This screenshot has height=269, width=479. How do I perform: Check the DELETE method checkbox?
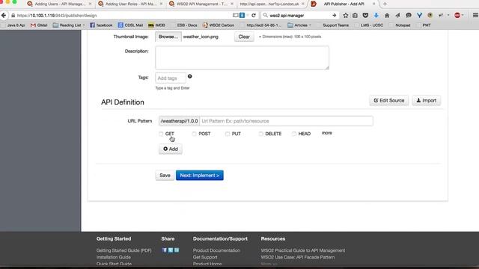tap(260, 134)
